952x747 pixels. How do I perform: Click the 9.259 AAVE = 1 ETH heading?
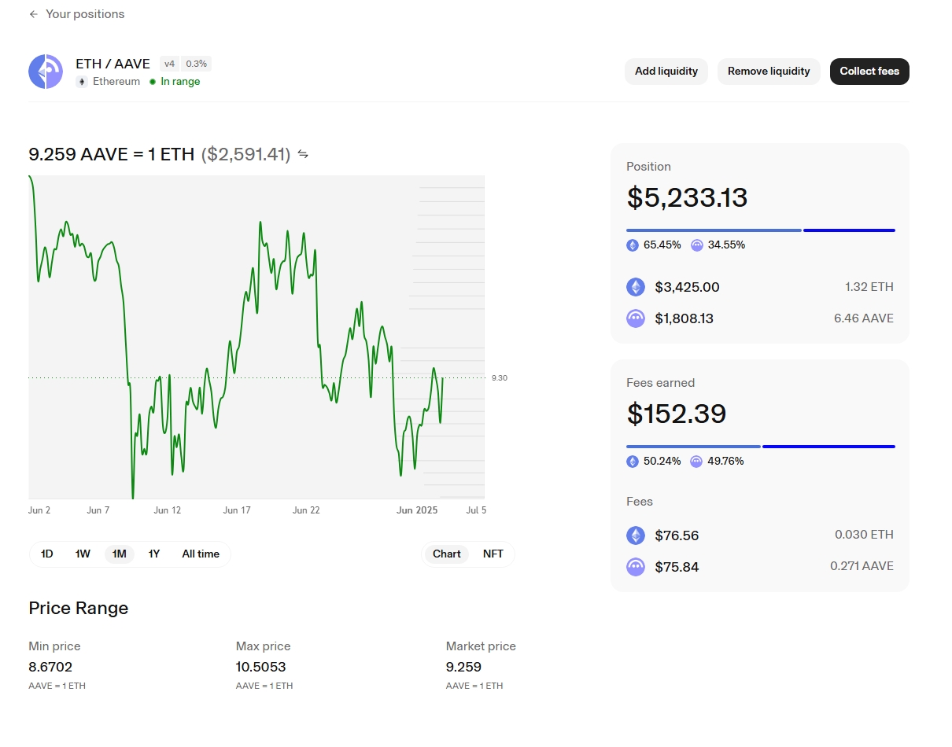pyautogui.click(x=112, y=154)
